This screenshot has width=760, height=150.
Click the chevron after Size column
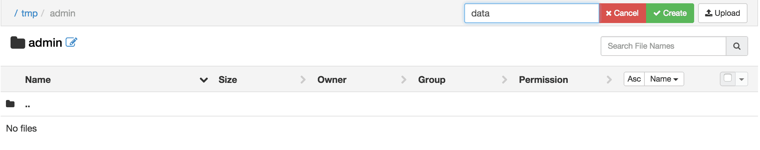(303, 80)
